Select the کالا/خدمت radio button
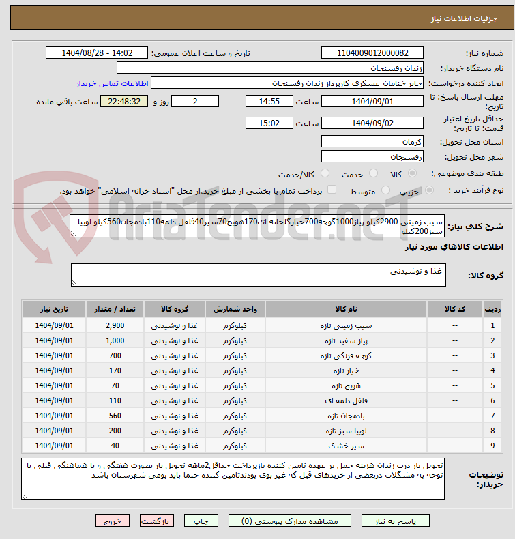Viewport: 515px width, 539px height. click(325, 173)
